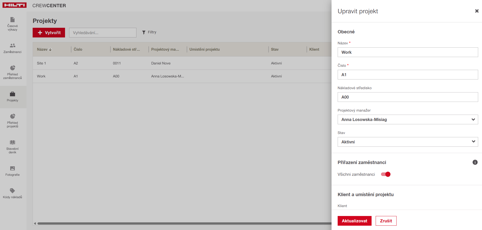Open Přehled projektů chart icon
The width and height of the screenshot is (482, 230).
pos(12,116)
